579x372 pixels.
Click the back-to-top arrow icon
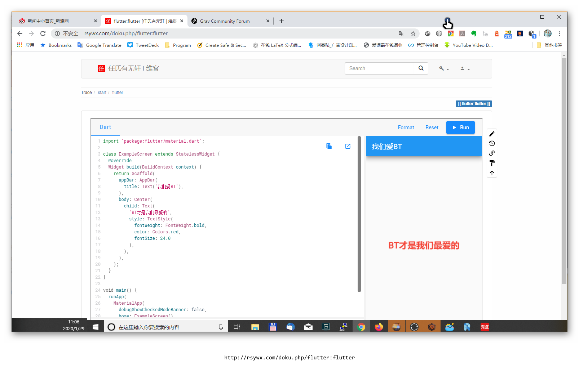[492, 173]
